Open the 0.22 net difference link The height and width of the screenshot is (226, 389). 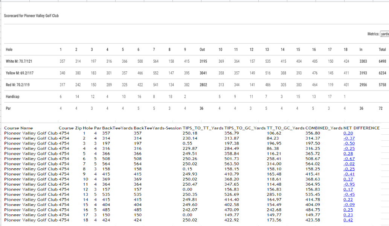pos(348,200)
